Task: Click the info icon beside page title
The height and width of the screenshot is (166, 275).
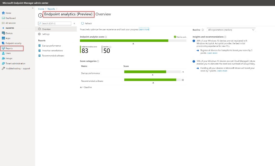Action: 40,15
